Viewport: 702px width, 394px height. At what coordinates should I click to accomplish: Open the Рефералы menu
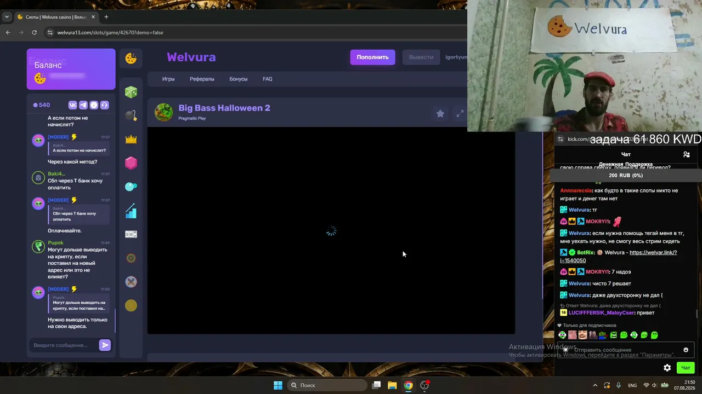(202, 79)
